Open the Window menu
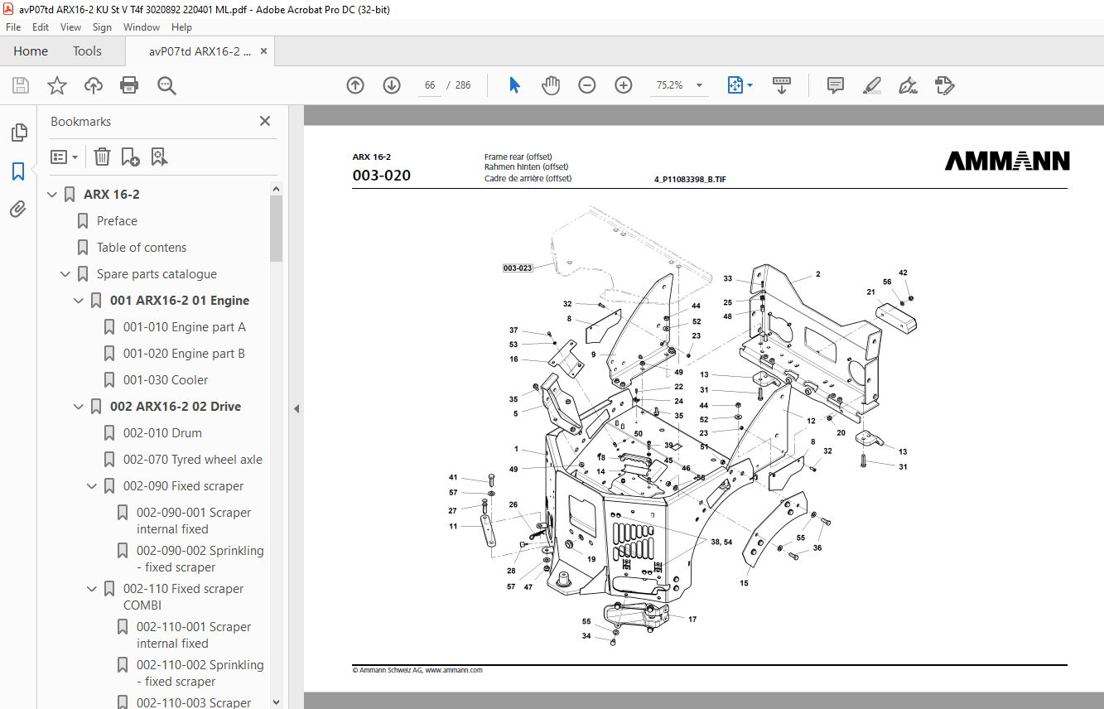The height and width of the screenshot is (709, 1104). (142, 27)
